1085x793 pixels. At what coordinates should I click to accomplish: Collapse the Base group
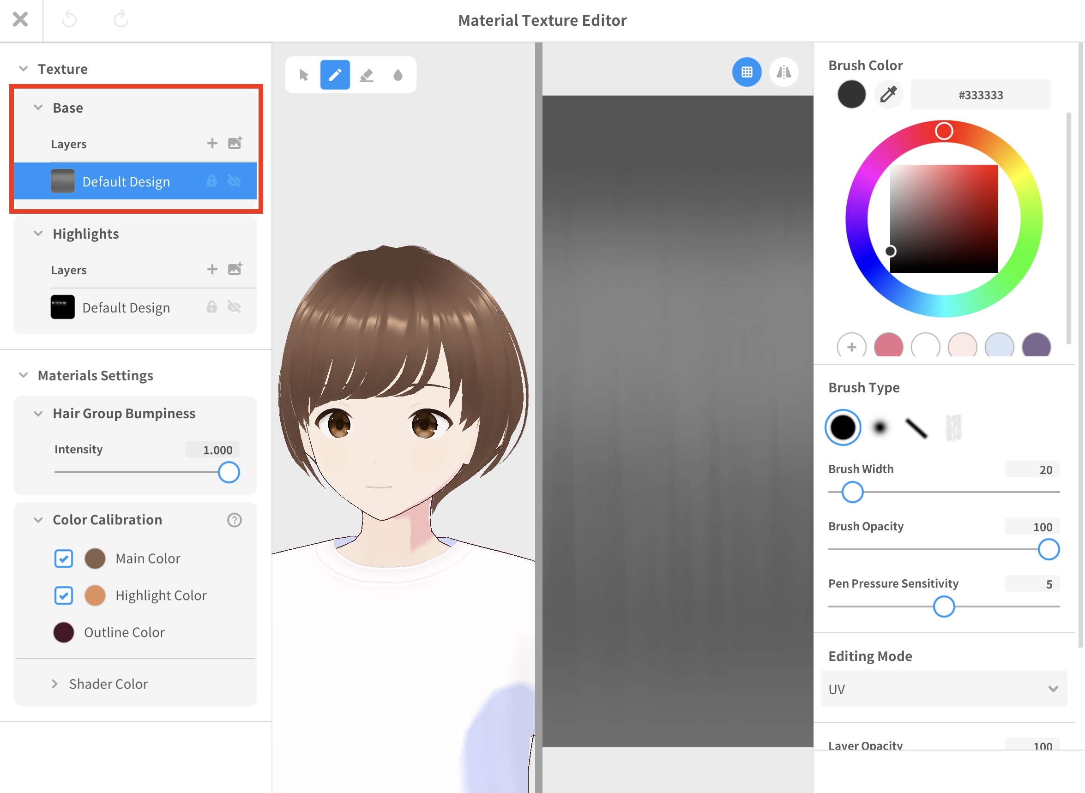(38, 108)
